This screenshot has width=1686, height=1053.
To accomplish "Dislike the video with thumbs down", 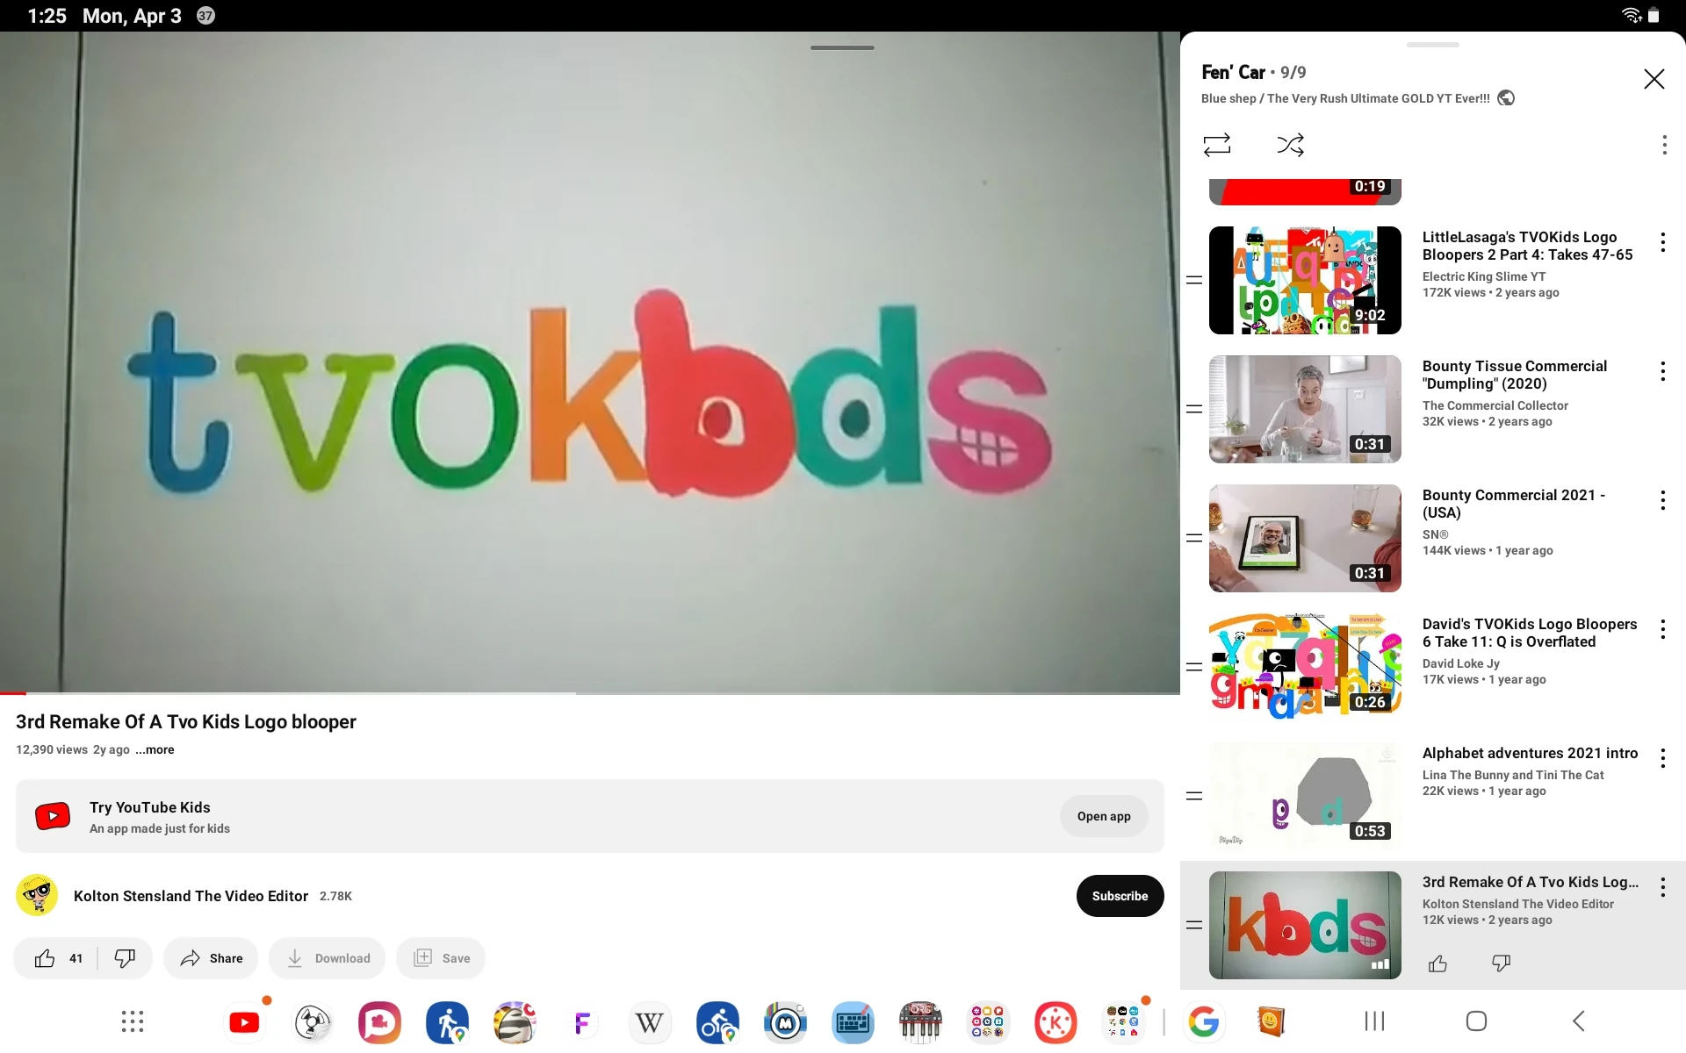I will point(125,958).
